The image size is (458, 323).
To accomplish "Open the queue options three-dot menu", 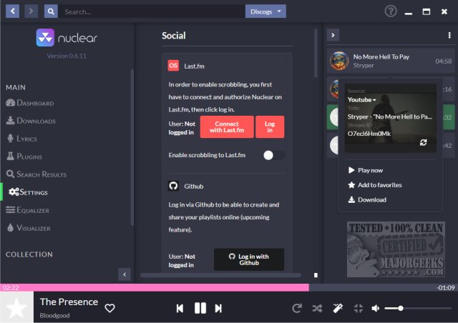I will (x=449, y=35).
